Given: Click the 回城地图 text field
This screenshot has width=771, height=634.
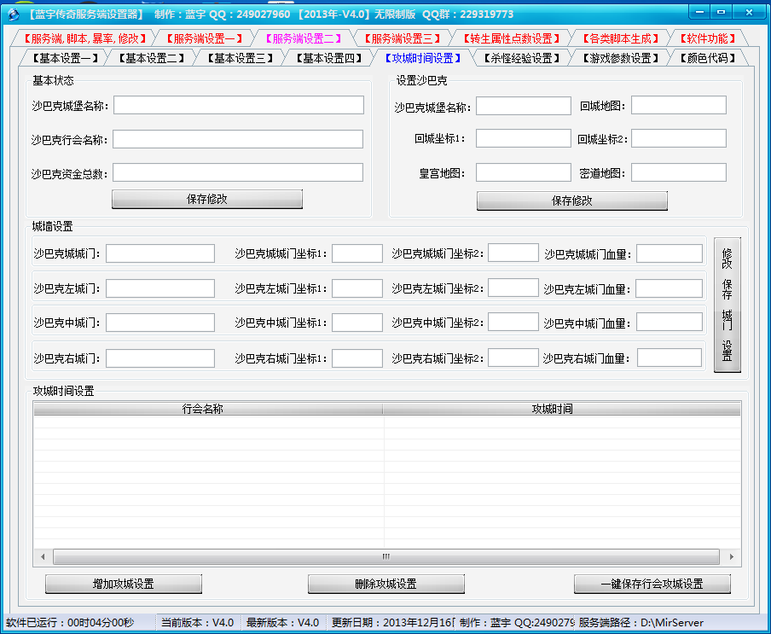Looking at the screenshot, I should click(x=678, y=105).
